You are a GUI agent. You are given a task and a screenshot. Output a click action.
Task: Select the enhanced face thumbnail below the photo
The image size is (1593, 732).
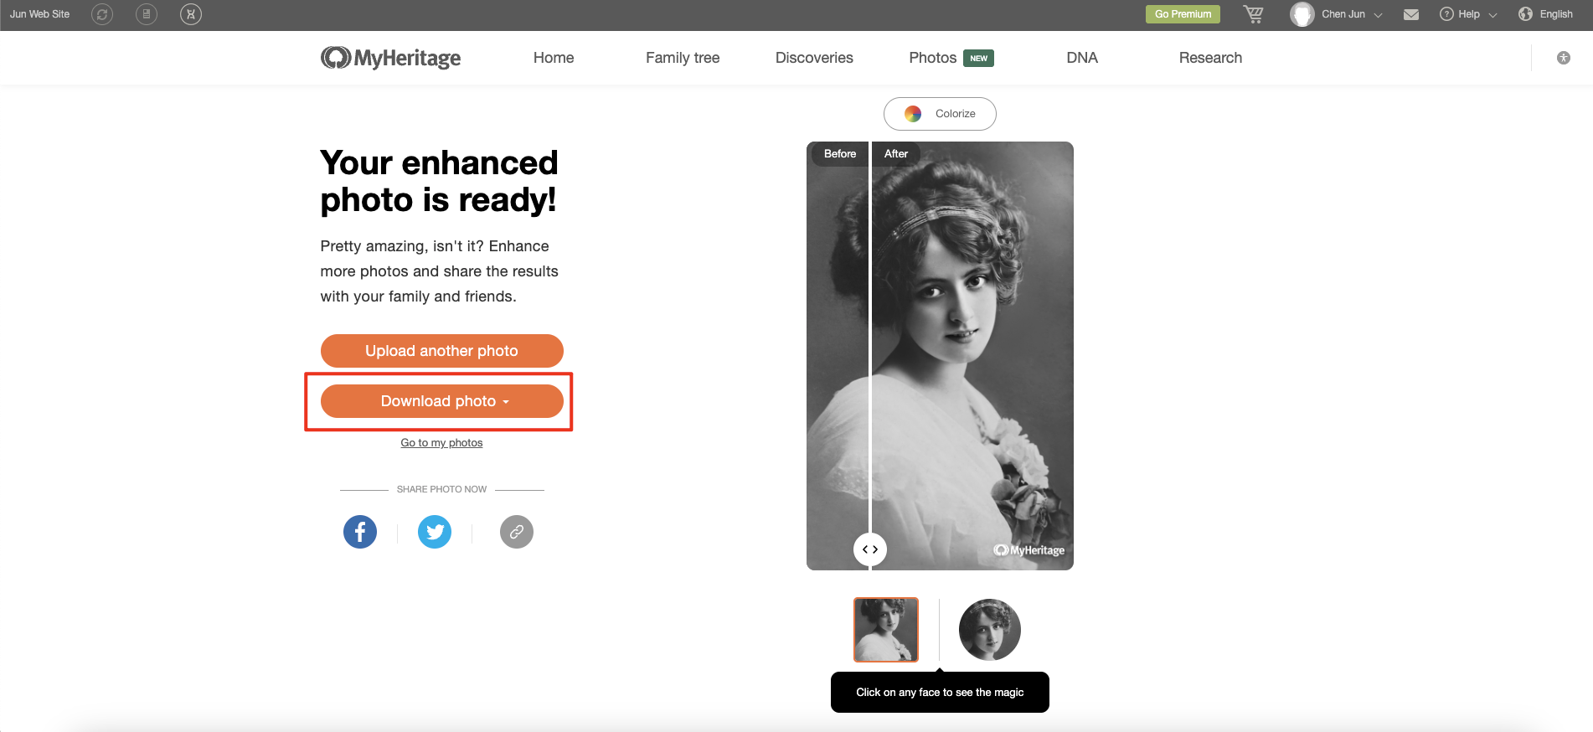click(989, 629)
